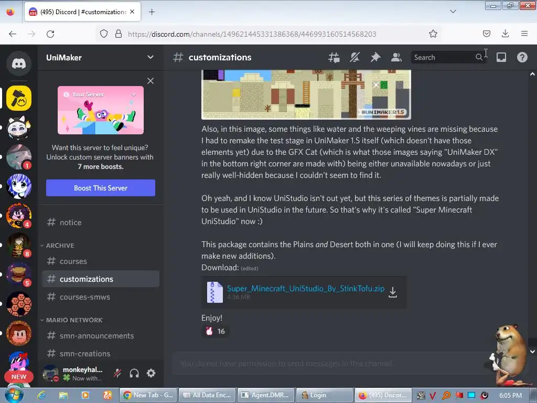Show pinned messages

[375, 57]
